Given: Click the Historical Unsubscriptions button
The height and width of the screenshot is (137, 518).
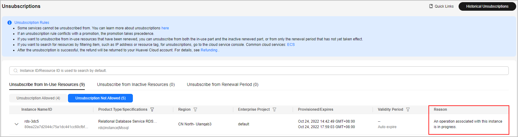Looking at the screenshot, I should point(487,6).
